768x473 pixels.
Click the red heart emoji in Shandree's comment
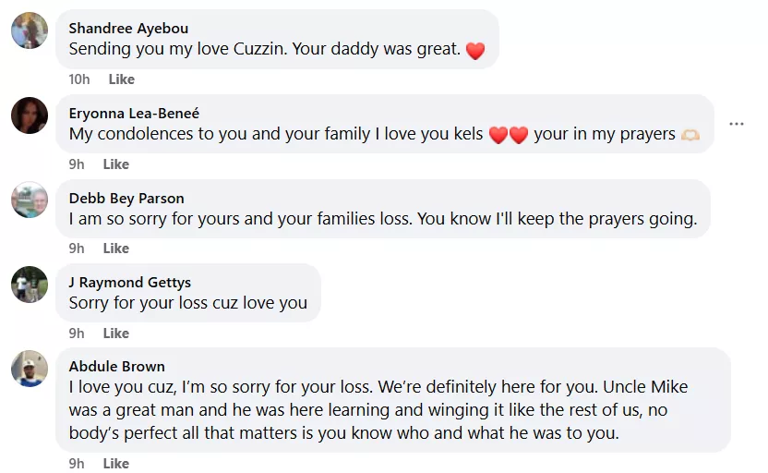tap(475, 51)
